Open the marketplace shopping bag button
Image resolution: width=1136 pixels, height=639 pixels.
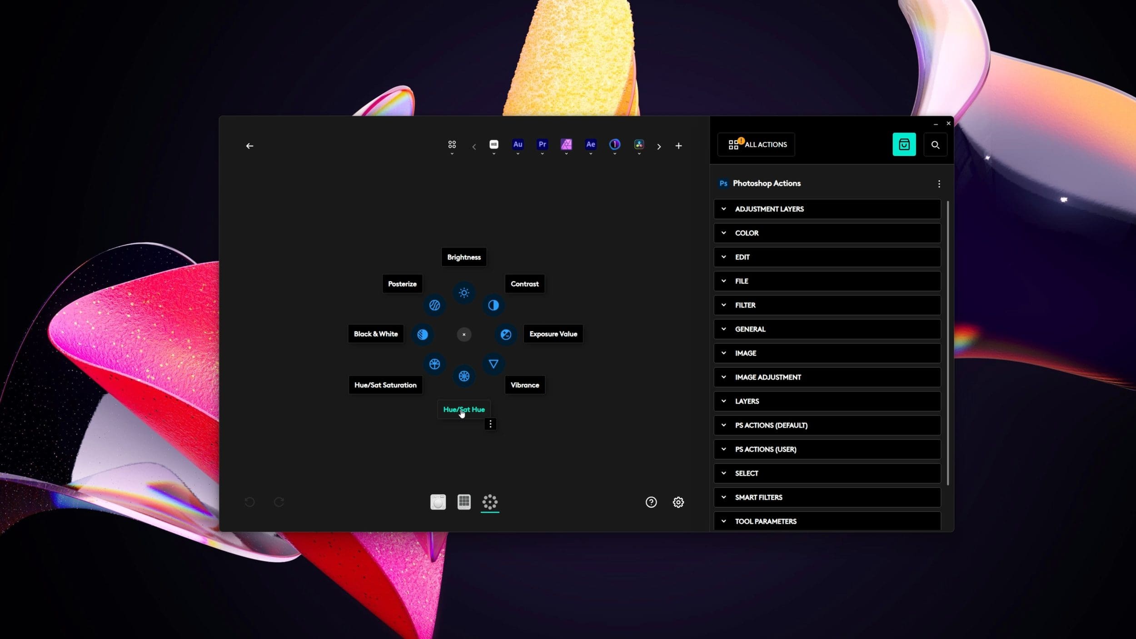click(904, 145)
